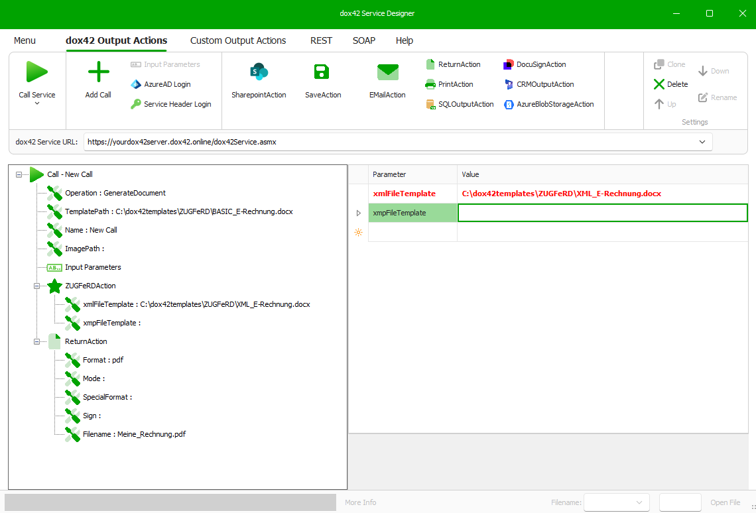Switch to Custom Output Actions tab

(238, 40)
